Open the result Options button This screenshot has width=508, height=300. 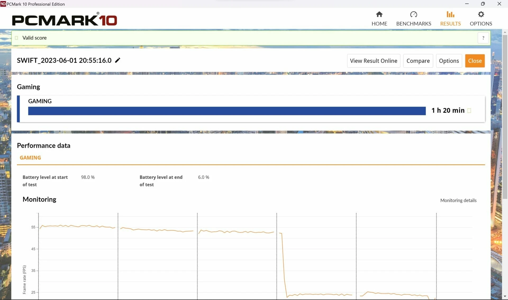coord(449,61)
